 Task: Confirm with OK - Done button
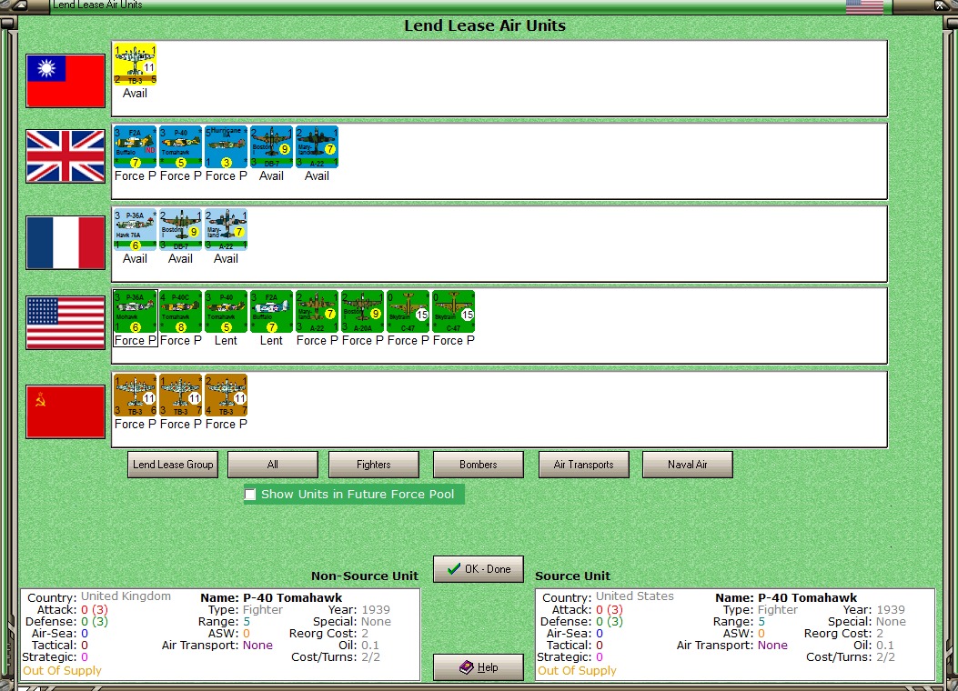click(479, 569)
